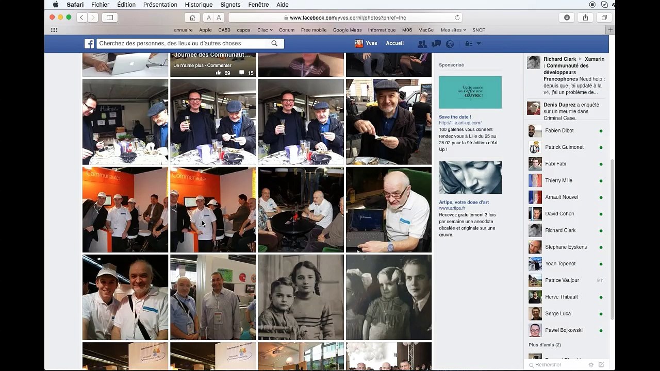Add a new Safari tab
Screen dimensions: 660x371
click(x=610, y=30)
